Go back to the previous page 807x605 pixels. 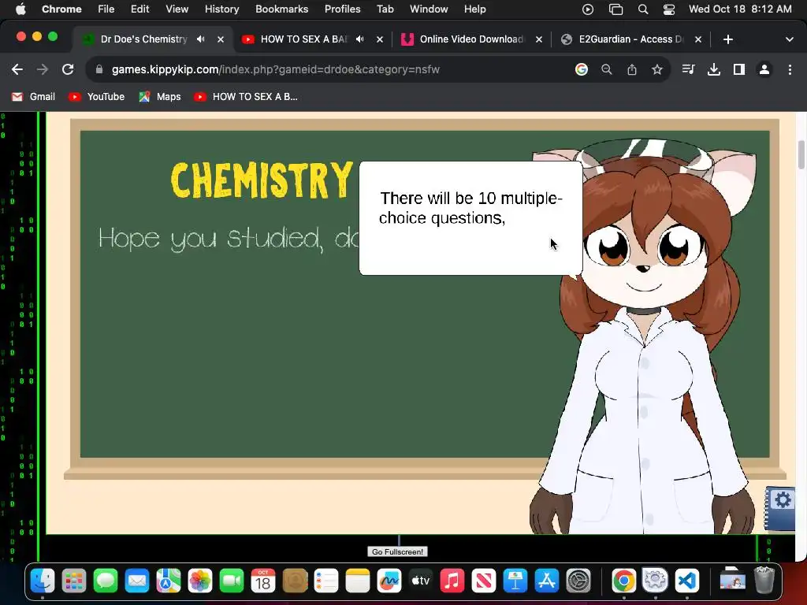pyautogui.click(x=17, y=69)
